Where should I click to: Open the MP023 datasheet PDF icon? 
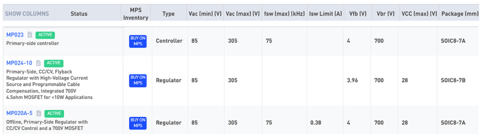coord(30,35)
